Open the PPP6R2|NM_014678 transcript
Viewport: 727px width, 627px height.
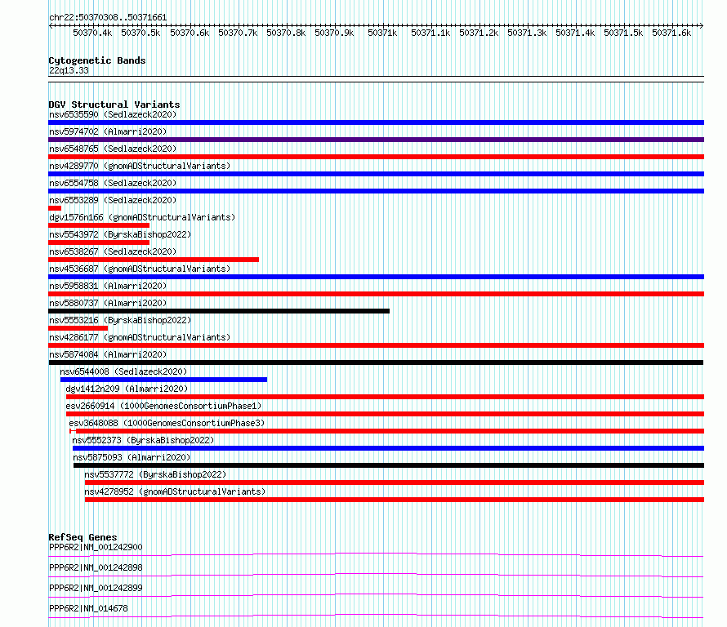[88, 608]
